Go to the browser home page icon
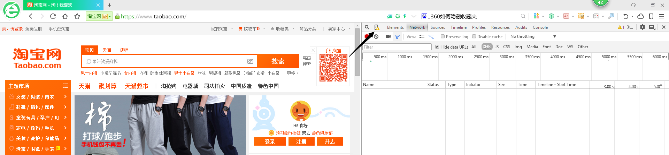The width and height of the screenshot is (669, 155). click(65, 16)
